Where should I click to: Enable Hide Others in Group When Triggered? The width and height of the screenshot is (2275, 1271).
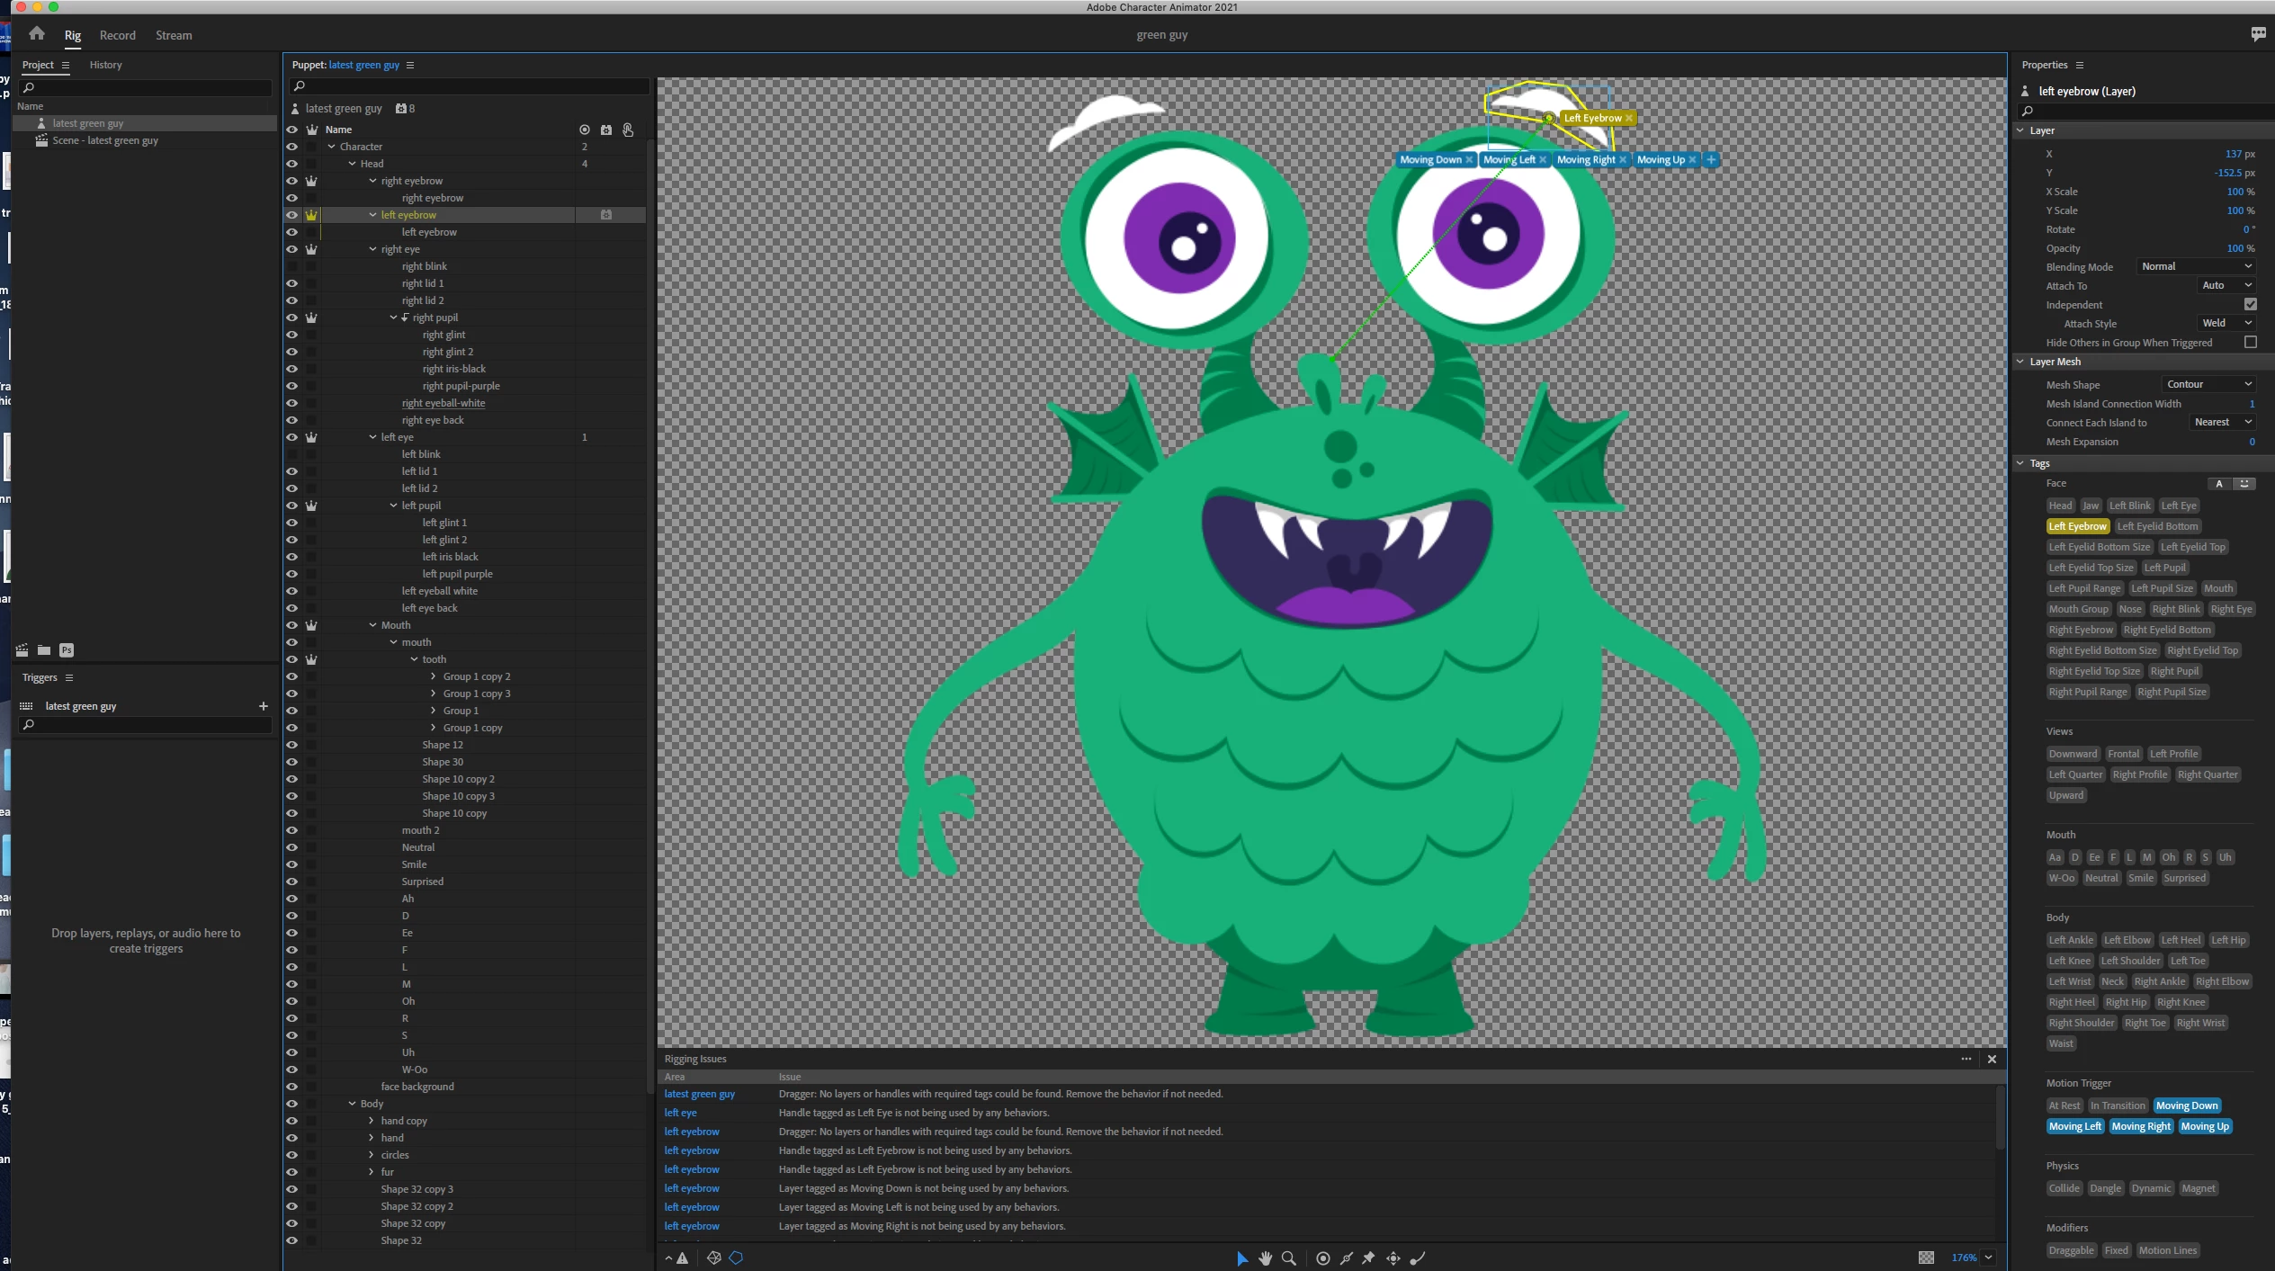click(x=2250, y=342)
